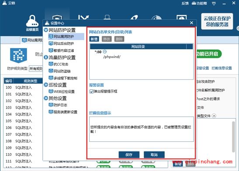The image size is (239, 171).
Task: Click the WEB巡检设置 tree icon
Action: click(51, 91)
